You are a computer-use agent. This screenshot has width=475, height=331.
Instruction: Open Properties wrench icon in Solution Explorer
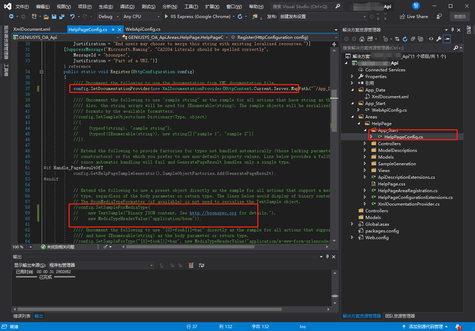point(439,39)
